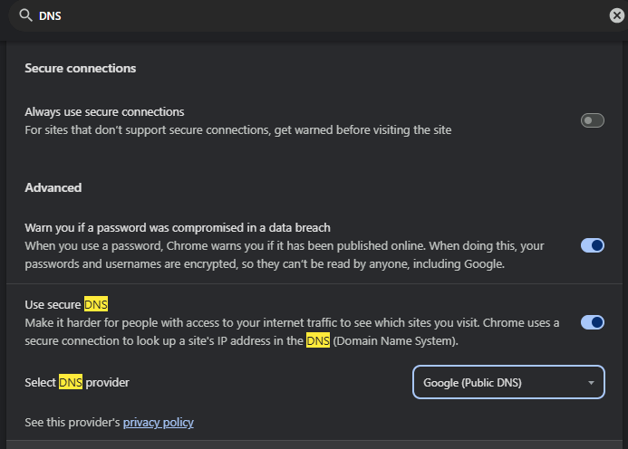Image resolution: width=628 pixels, height=449 pixels.
Task: Turn off compromised password warning toggle
Action: [592, 245]
